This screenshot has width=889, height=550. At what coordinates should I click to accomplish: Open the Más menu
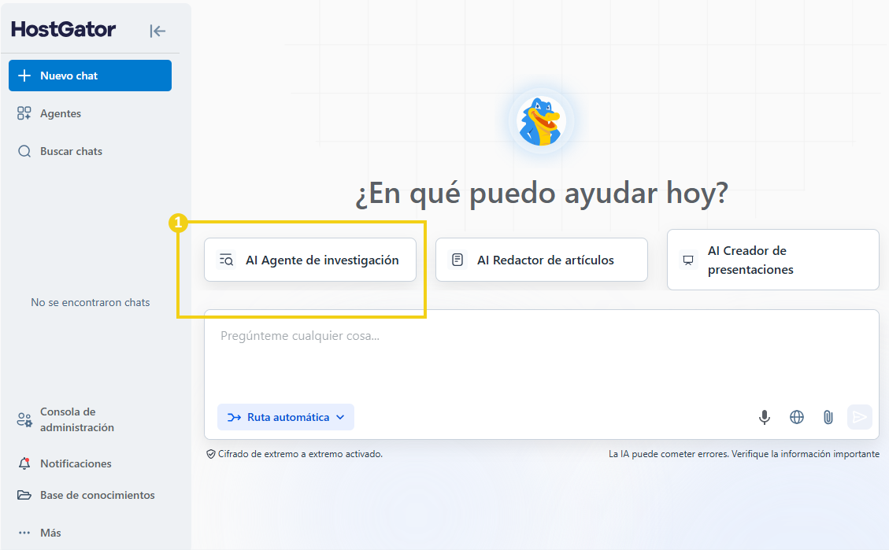coord(39,533)
